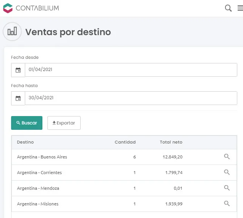Click the Contabilium logo
Viewport: 243px width, 218px height.
pos(31,8)
